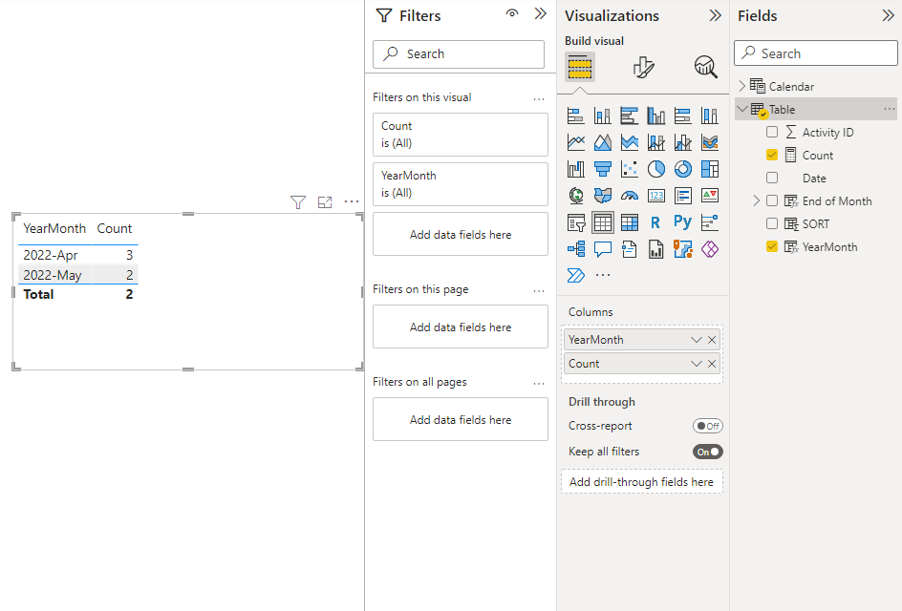Pick the Ribbon chart visual

click(x=710, y=142)
